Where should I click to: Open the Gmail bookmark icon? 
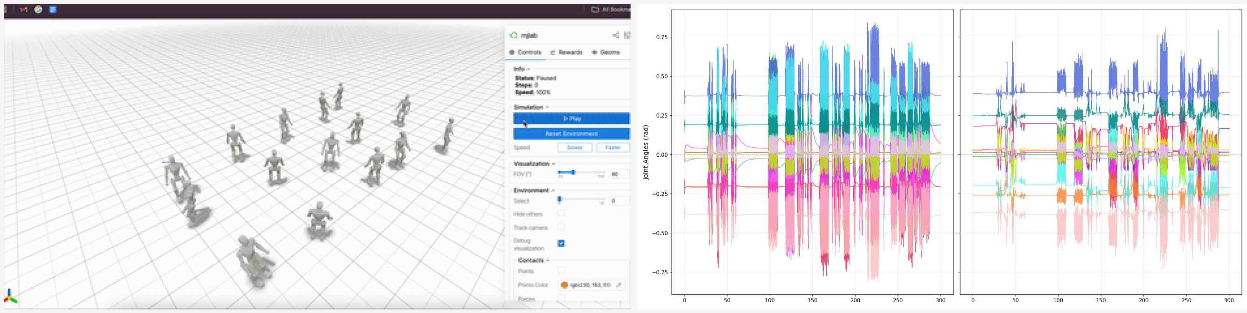click(23, 9)
